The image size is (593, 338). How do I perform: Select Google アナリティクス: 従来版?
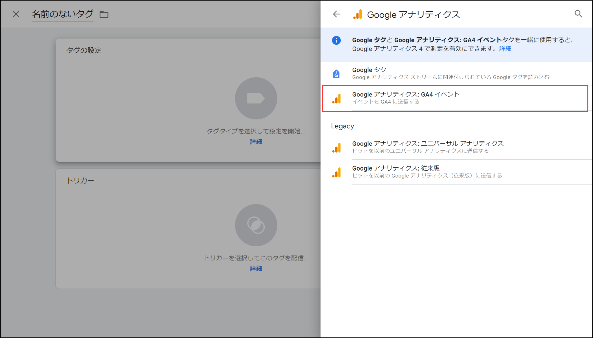(456, 172)
